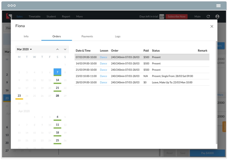The width and height of the screenshot is (228, 160).
Task: Click status 'Present, Single From: 28/03 Sat 09:00'
Action: click(x=172, y=76)
